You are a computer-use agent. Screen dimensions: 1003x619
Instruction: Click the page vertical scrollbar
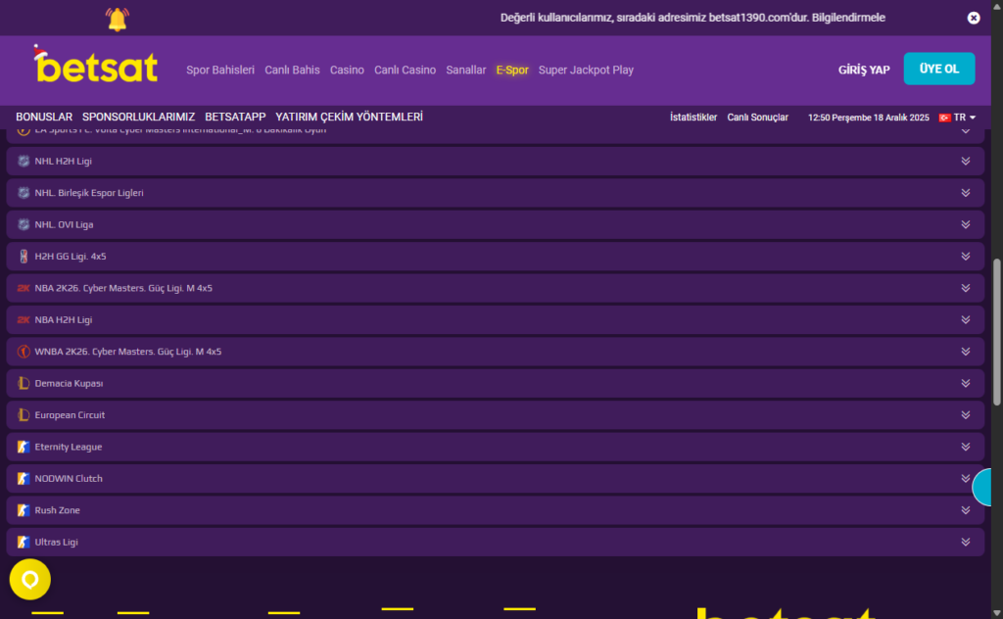[997, 331]
